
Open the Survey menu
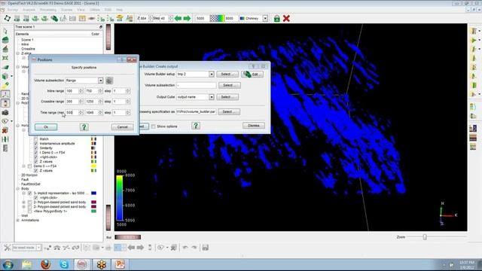coord(13,10)
